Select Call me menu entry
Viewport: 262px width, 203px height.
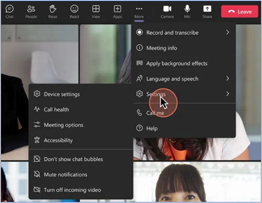[x=184, y=113]
